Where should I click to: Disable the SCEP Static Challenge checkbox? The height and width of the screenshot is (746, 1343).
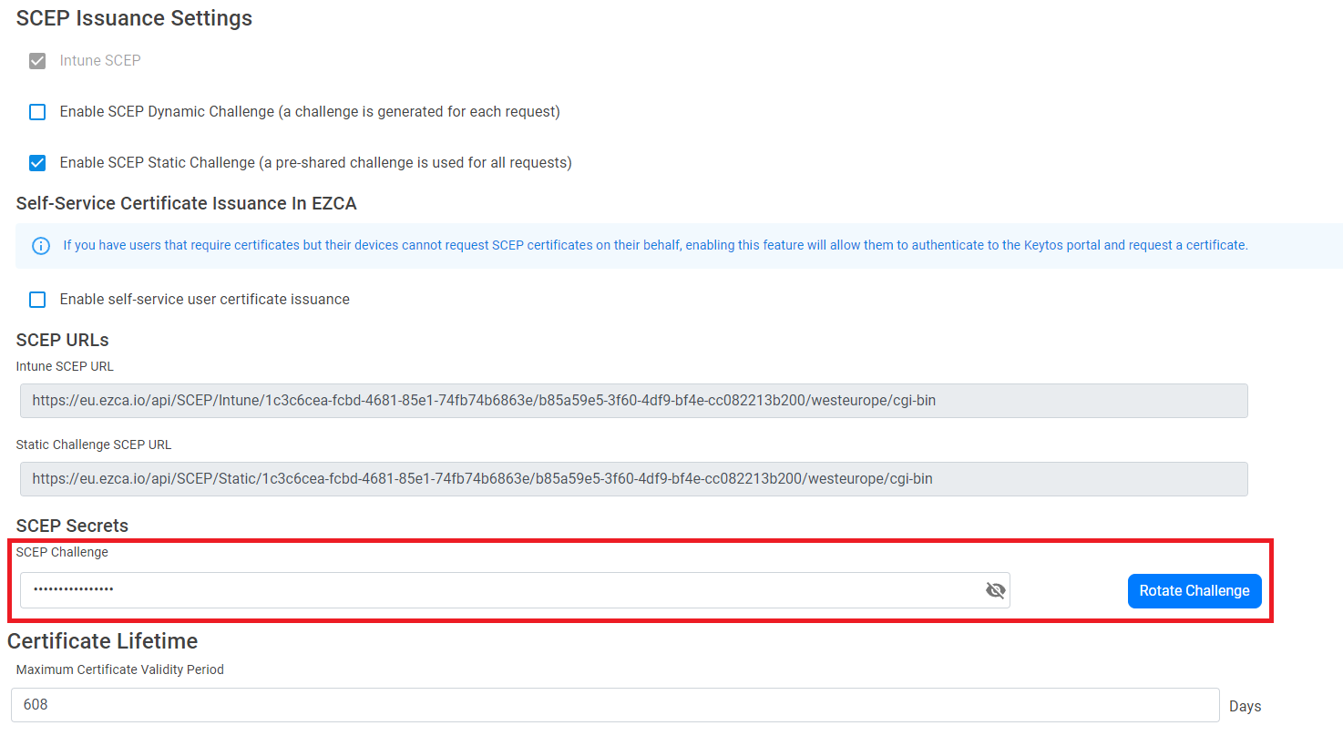[x=37, y=163]
